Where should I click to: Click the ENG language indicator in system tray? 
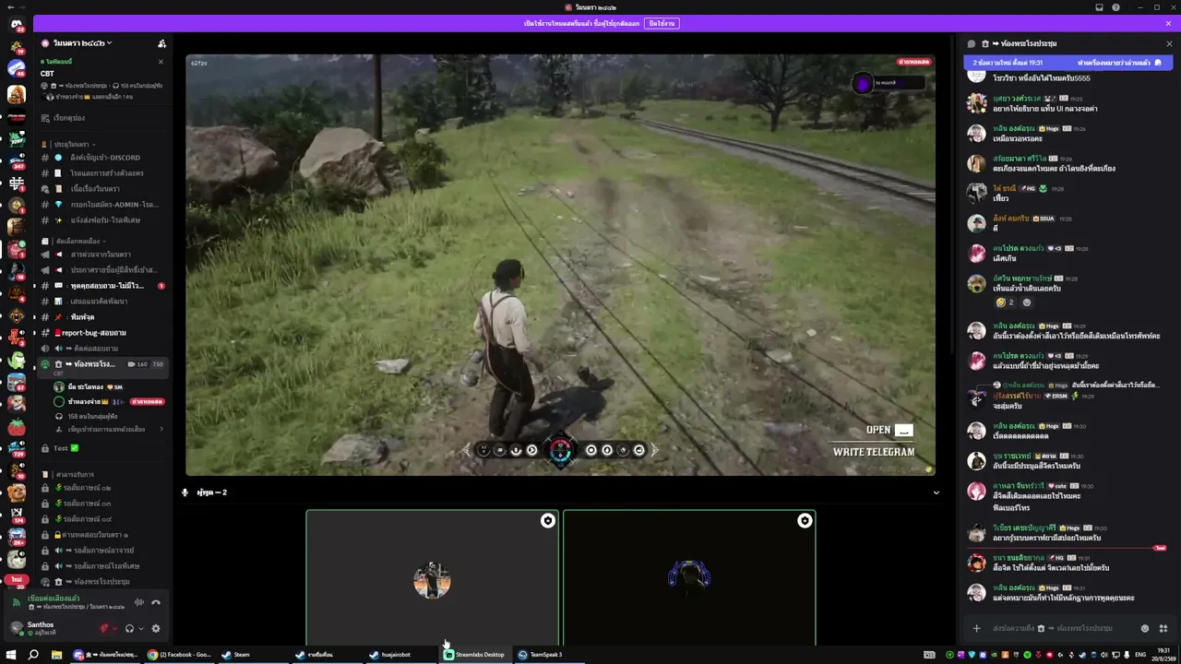[1140, 655]
